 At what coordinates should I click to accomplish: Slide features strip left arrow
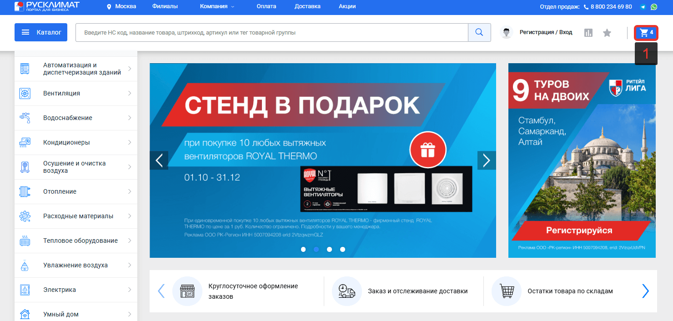pos(161,291)
